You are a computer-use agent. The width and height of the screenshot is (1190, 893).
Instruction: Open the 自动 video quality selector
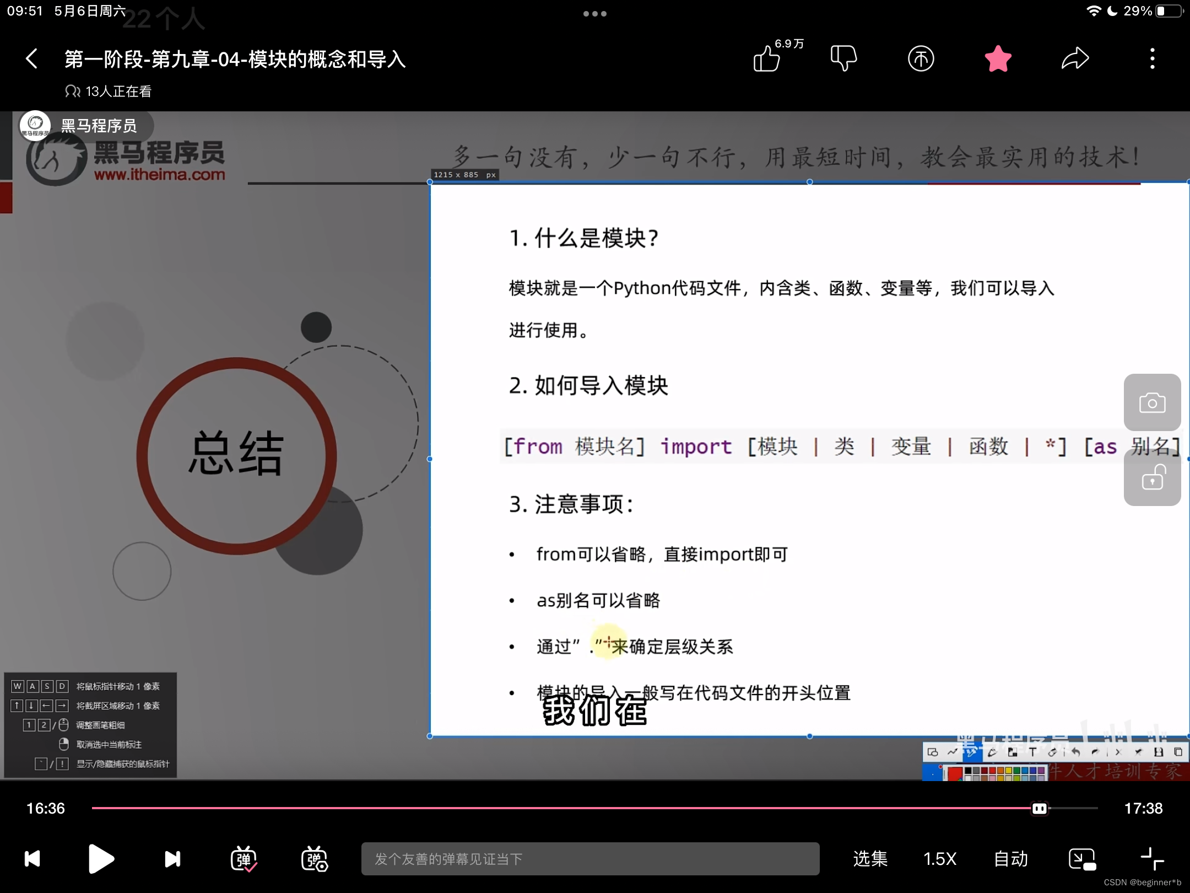tap(1011, 859)
